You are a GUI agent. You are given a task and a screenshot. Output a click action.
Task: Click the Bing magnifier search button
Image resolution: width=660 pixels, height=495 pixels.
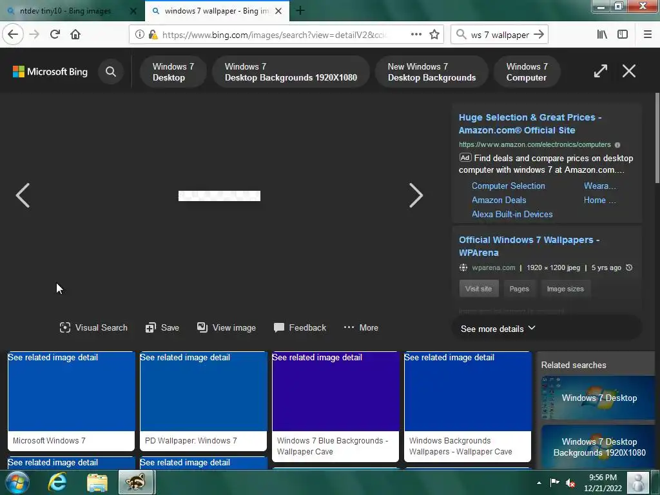coord(111,72)
